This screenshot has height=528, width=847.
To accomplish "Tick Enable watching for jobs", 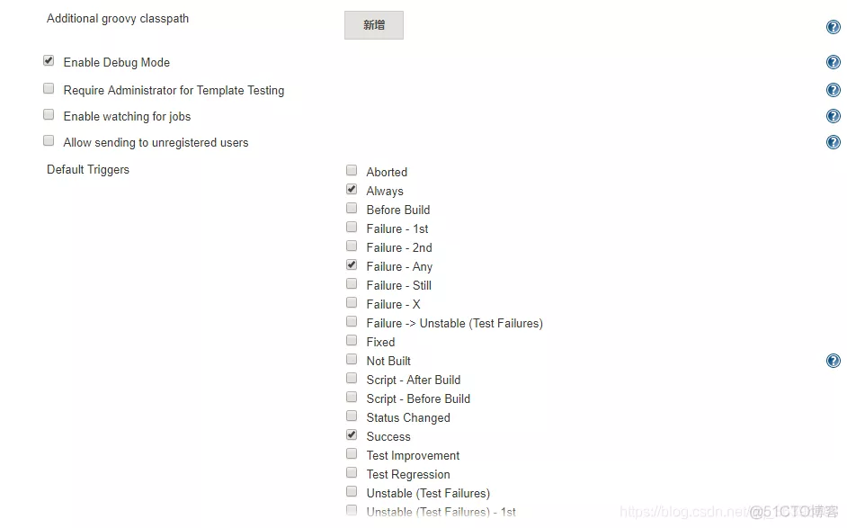I will coord(49,115).
